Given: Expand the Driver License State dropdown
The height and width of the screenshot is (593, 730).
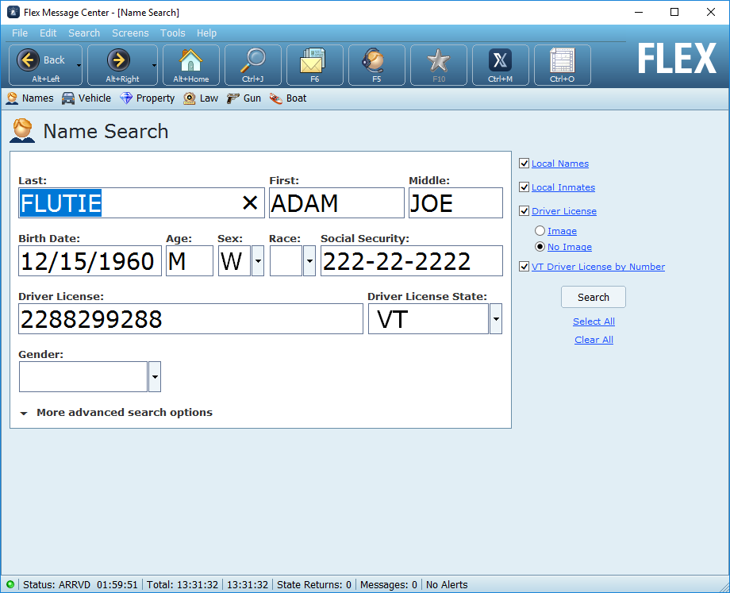Looking at the screenshot, I should [x=496, y=319].
